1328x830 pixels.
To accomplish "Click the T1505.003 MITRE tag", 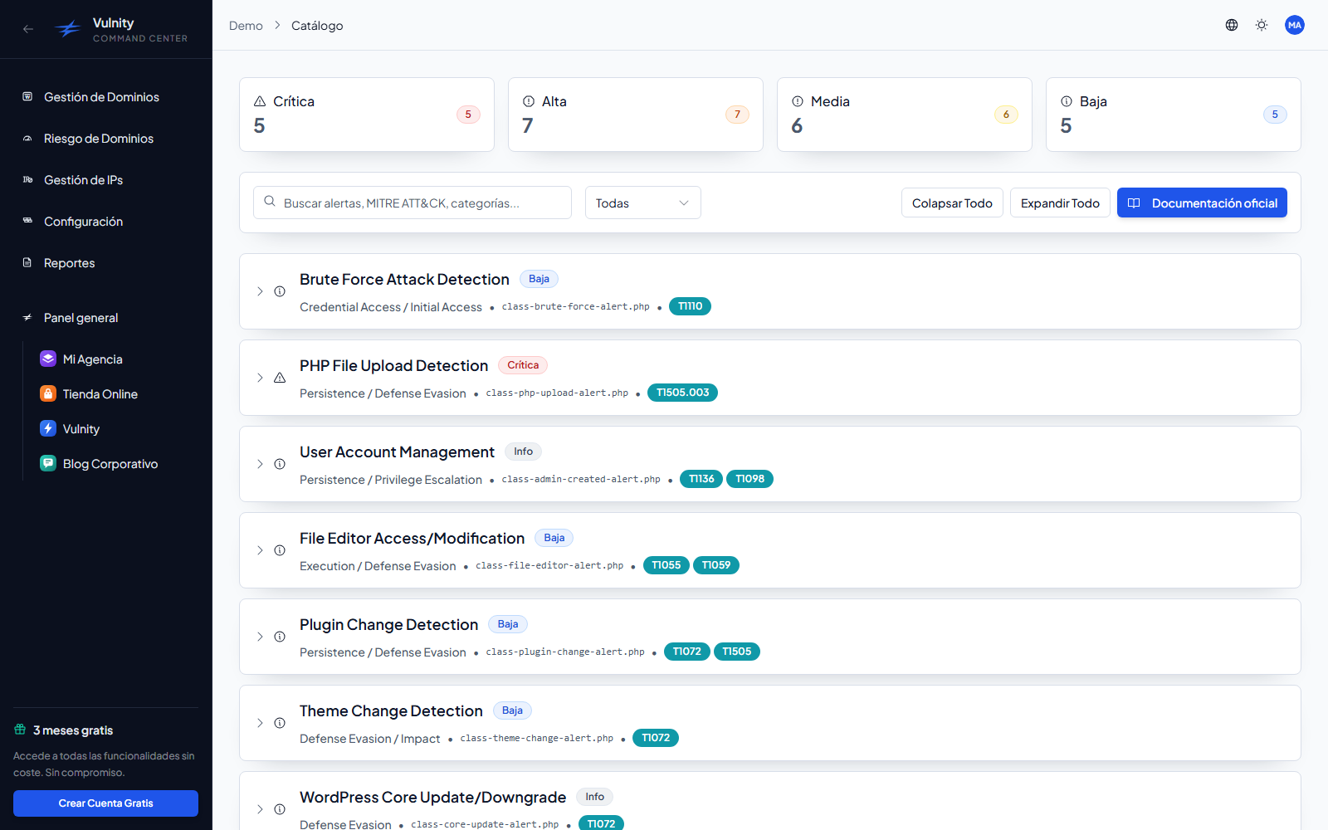I will [x=682, y=393].
